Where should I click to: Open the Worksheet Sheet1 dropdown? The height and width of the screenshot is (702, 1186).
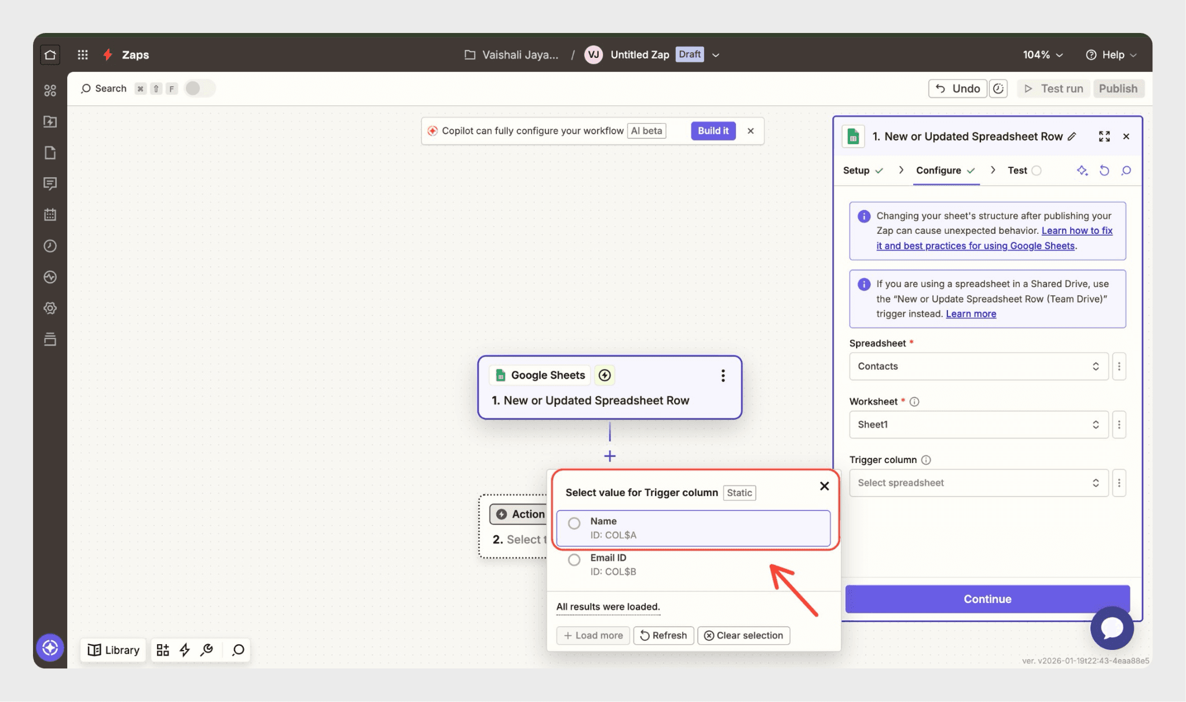(x=978, y=425)
